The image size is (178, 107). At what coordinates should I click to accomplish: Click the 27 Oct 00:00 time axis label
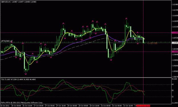tap(39, 106)
